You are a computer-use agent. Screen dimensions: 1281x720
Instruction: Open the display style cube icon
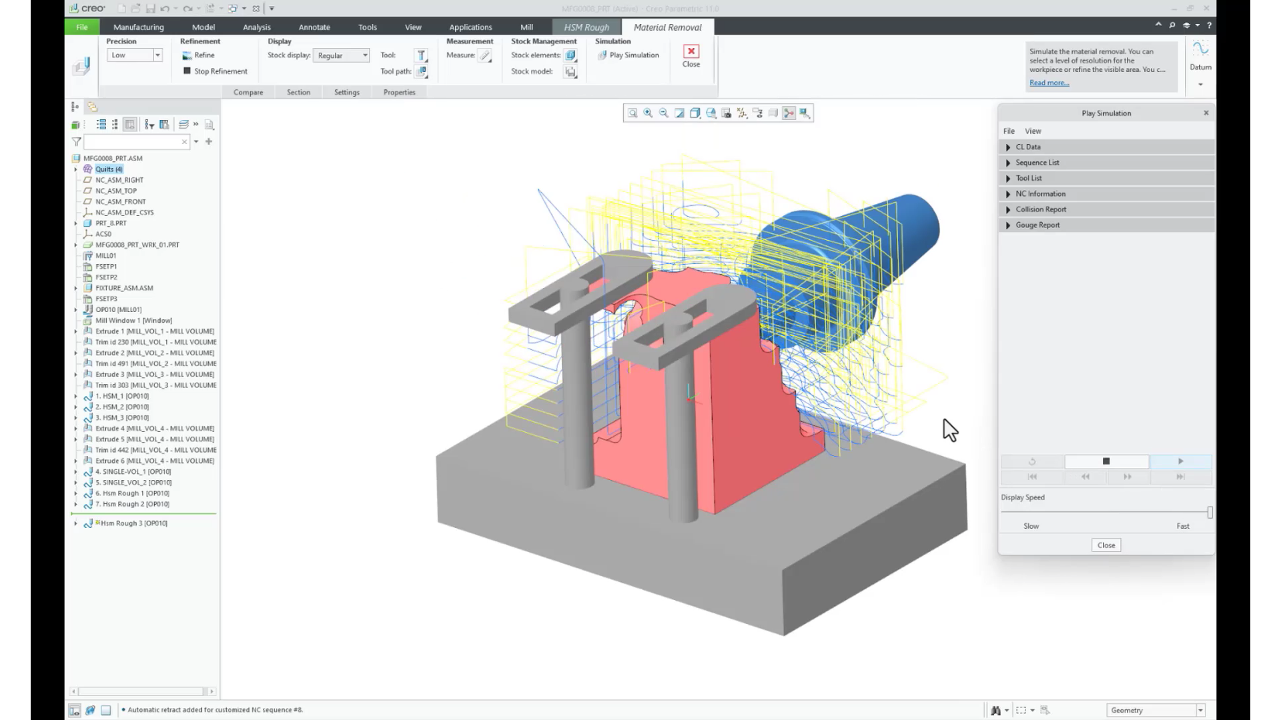click(695, 113)
